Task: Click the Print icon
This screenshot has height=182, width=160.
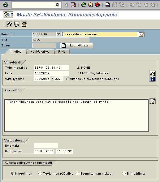Action: coord(108,5)
